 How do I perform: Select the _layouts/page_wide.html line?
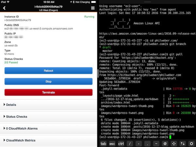point(139,96)
